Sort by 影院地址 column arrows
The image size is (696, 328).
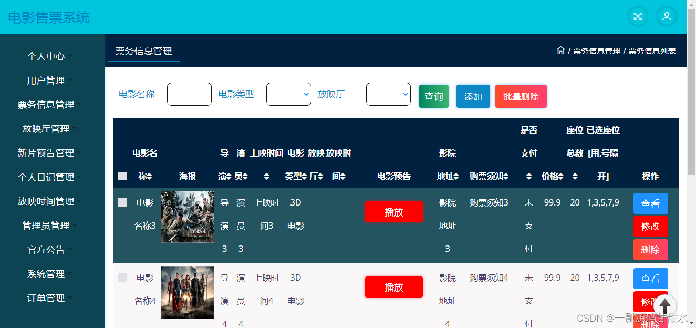click(456, 177)
